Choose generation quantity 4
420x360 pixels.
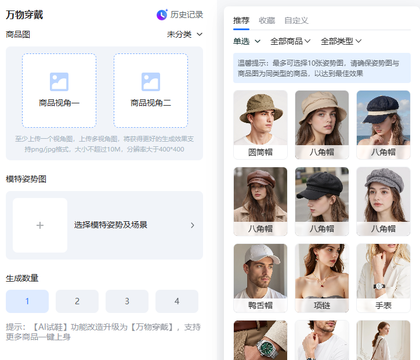click(x=177, y=301)
